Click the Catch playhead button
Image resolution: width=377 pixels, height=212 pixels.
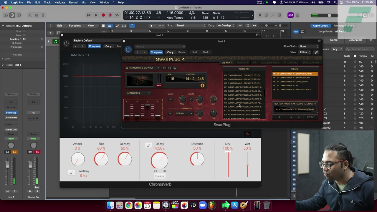click(x=132, y=26)
